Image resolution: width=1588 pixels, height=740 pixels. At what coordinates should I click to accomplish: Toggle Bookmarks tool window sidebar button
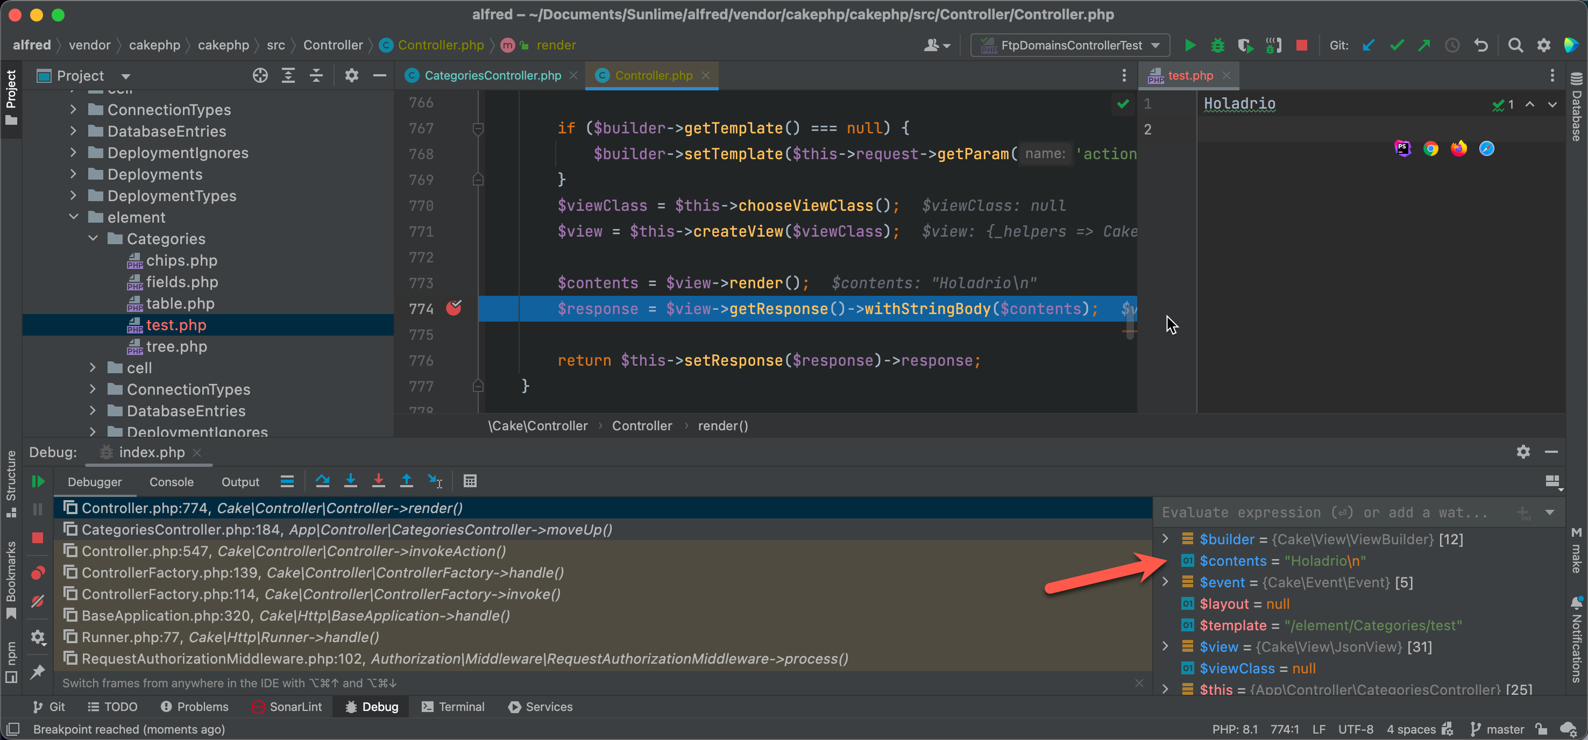[11, 579]
